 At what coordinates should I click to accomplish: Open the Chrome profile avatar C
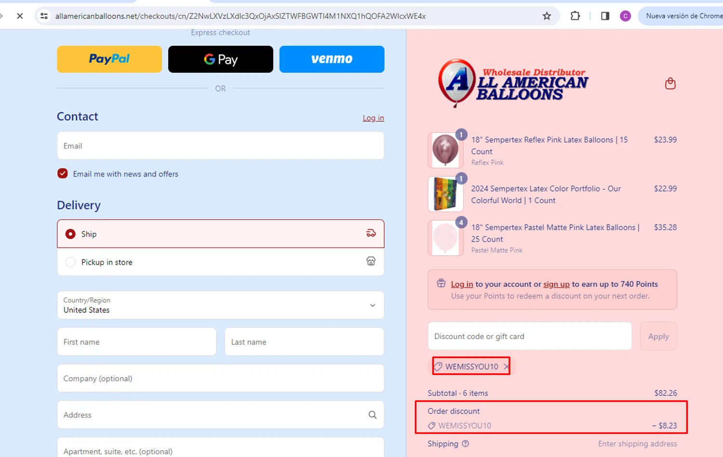[625, 16]
